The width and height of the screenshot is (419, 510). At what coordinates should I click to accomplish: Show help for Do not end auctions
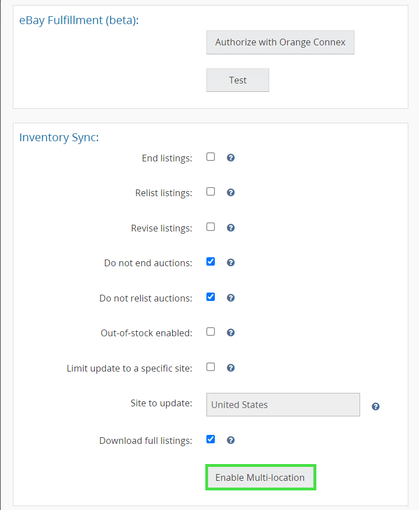(x=231, y=262)
